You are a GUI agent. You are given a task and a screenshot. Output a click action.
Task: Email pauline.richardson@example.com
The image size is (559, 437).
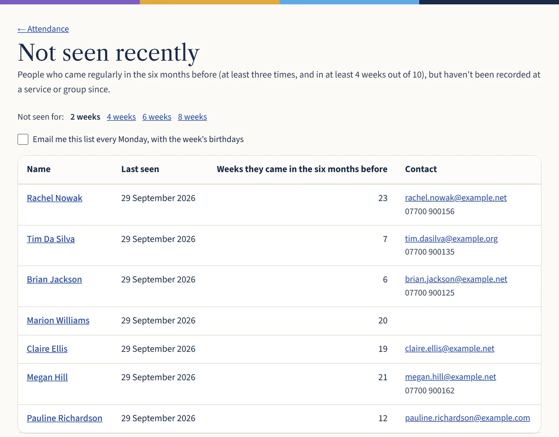(468, 418)
